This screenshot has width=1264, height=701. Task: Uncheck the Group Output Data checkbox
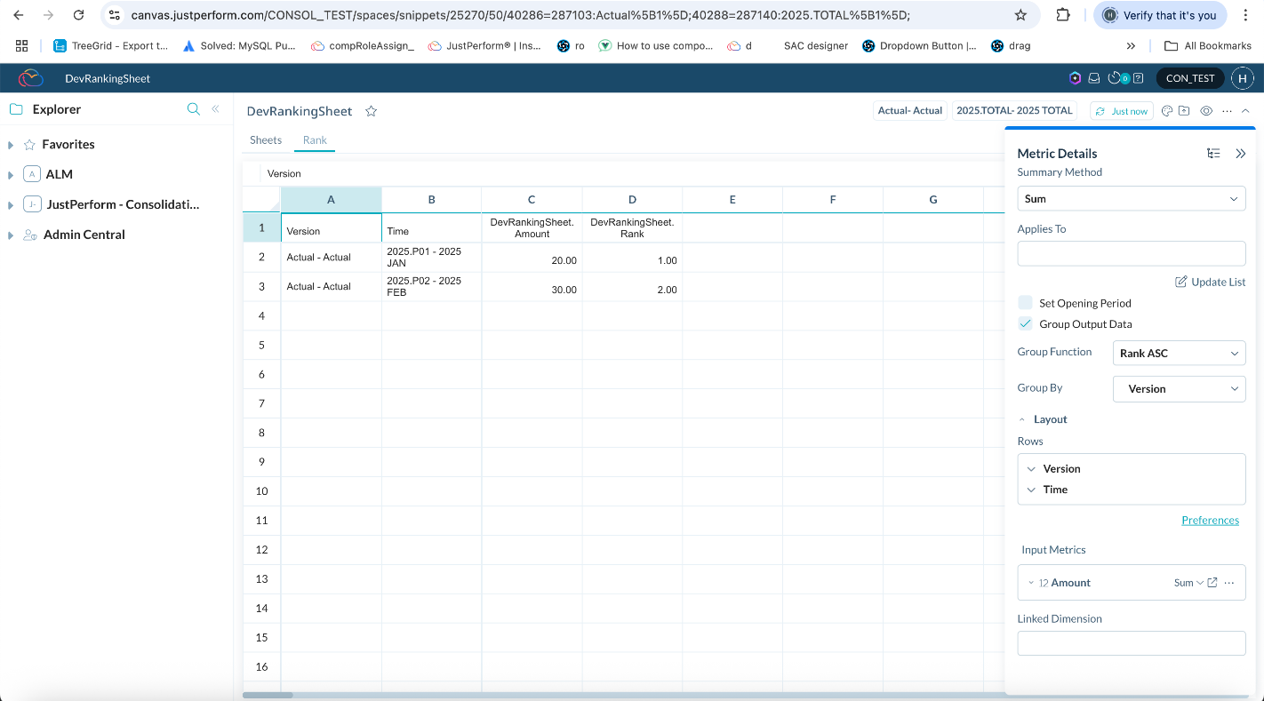tap(1026, 324)
